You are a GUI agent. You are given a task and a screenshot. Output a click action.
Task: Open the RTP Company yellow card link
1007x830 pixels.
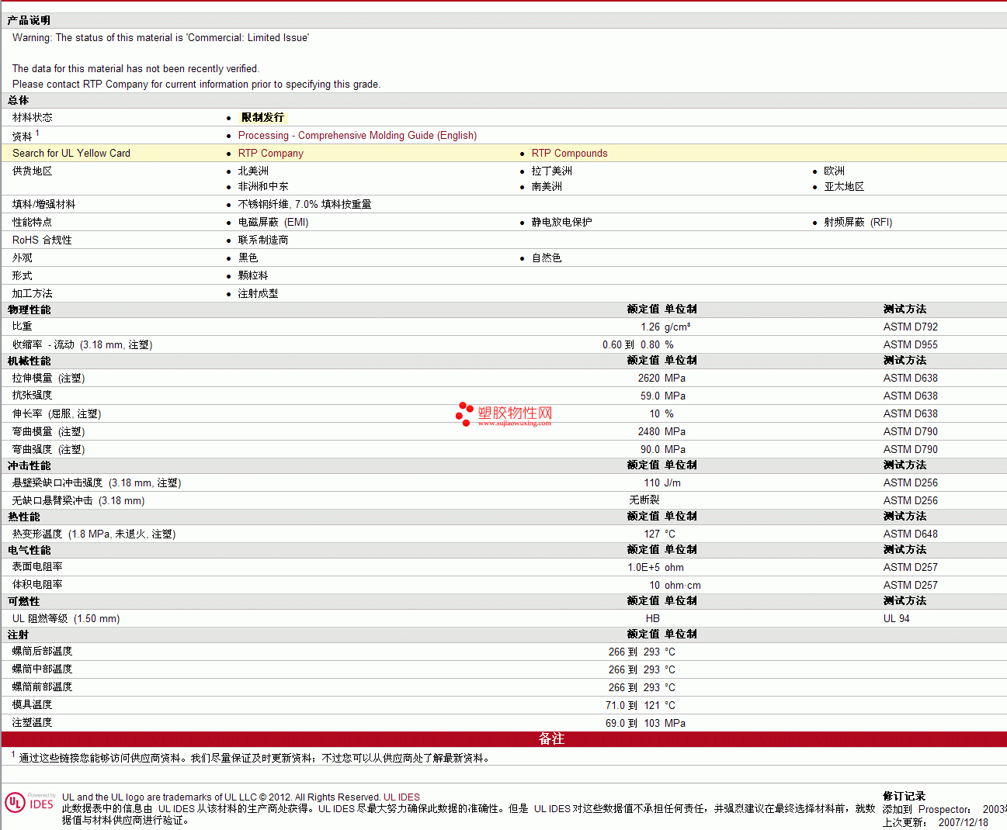(x=270, y=153)
